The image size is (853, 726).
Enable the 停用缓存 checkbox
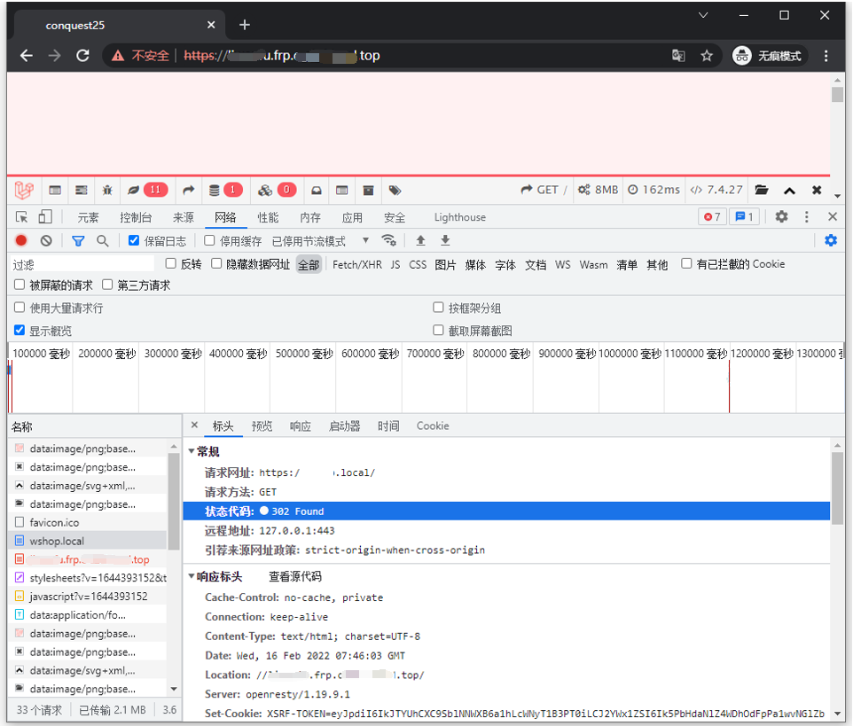tap(210, 240)
